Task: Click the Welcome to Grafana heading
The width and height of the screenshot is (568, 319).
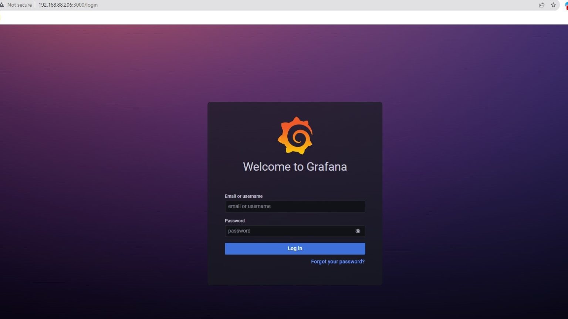Action: 295,167
